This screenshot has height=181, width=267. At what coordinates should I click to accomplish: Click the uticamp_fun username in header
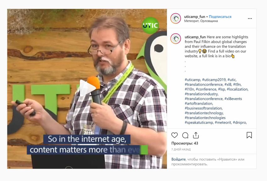pyautogui.click(x=195, y=17)
